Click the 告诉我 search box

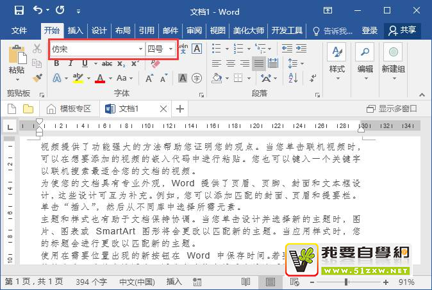[x=333, y=31]
